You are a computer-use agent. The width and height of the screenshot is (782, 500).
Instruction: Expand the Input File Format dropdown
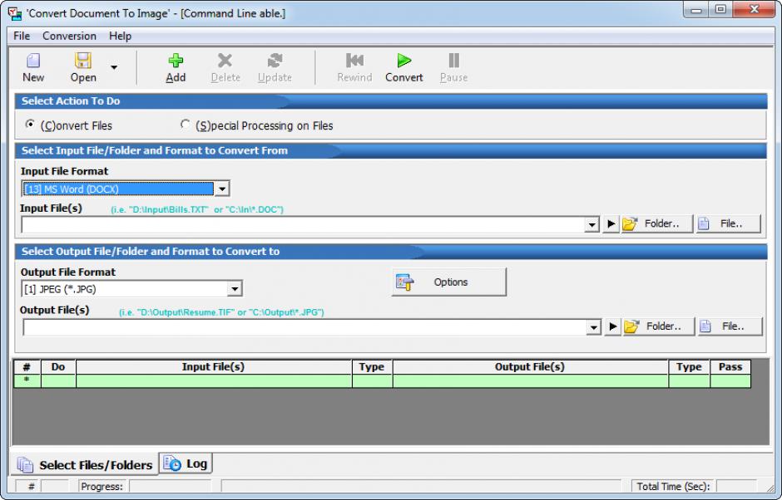point(221,189)
